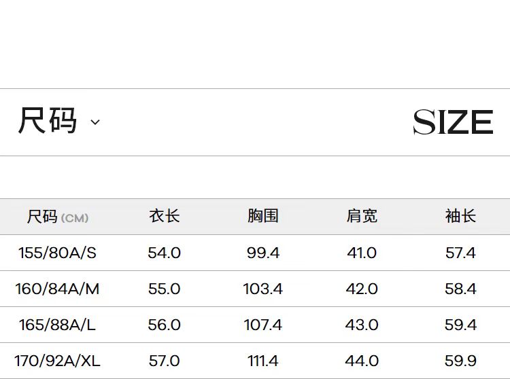Click the 54.0 length value for size S

165,253
